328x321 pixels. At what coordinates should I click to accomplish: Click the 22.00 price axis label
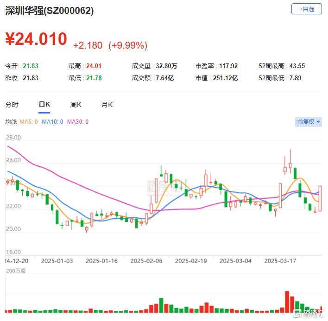click(x=13, y=206)
